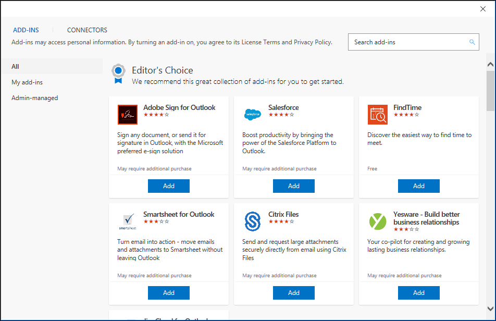Close the add-ins dialog
Screen dimensions: 496x321
pos(483,8)
